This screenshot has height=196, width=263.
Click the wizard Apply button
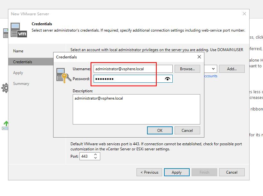[177, 172]
